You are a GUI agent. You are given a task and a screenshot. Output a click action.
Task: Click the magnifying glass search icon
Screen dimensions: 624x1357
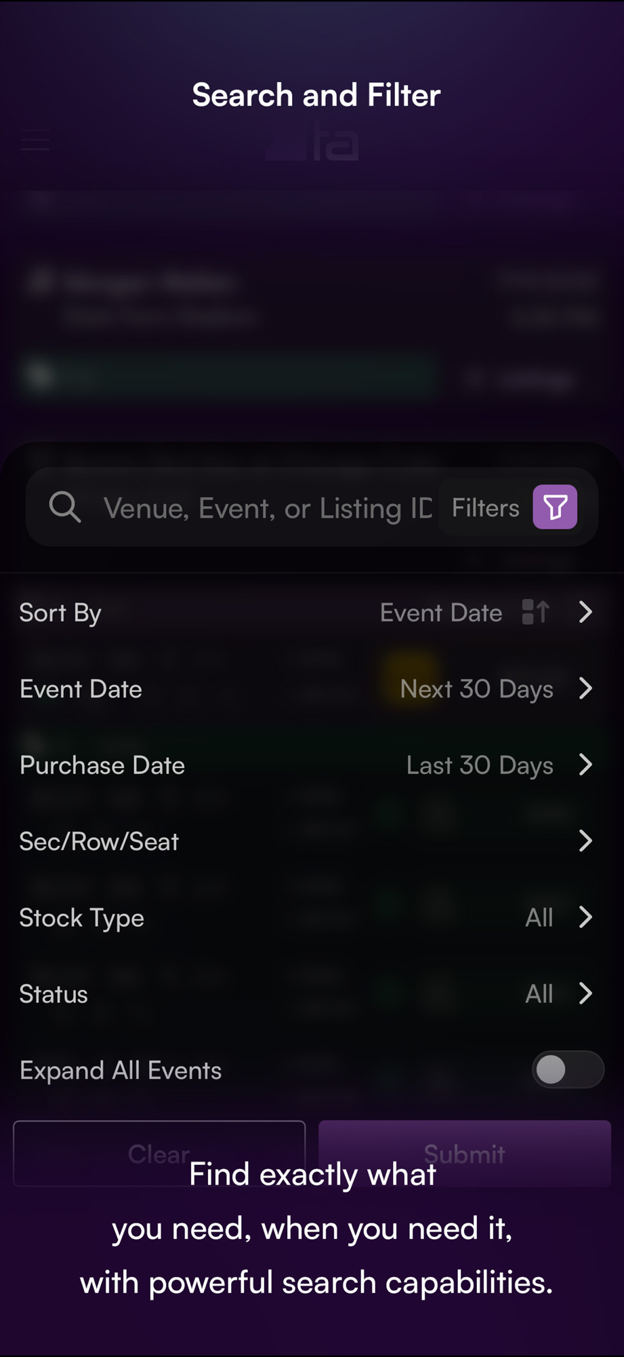[x=65, y=507]
